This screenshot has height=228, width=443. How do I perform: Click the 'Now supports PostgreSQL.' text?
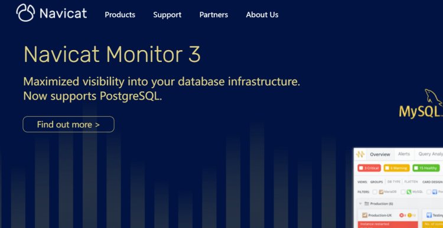pos(93,97)
